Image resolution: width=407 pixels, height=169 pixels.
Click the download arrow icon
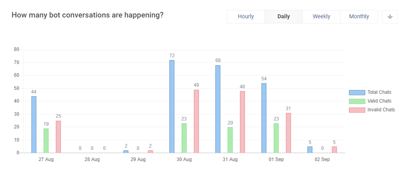[390, 17]
